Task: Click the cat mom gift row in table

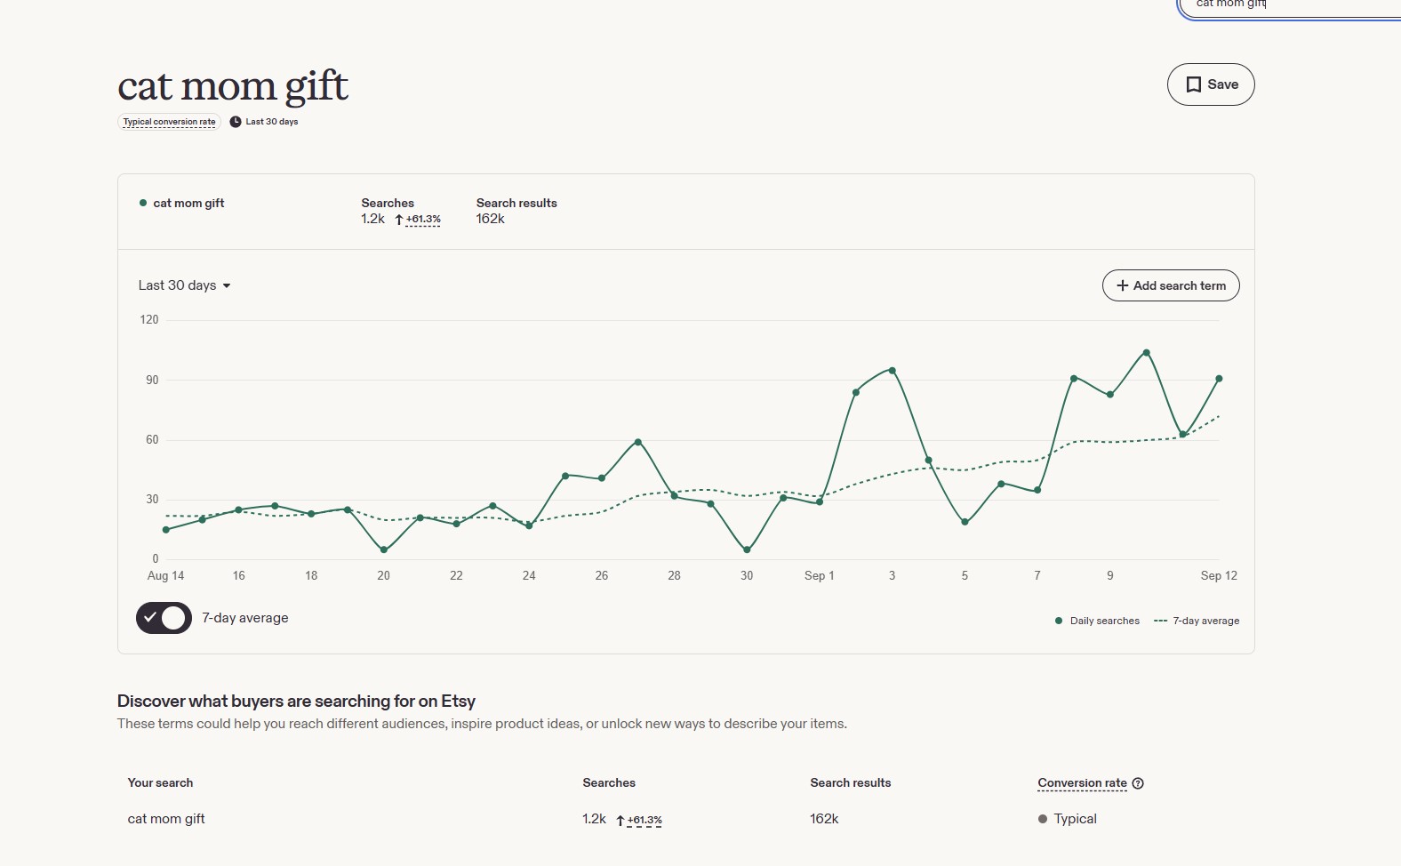Action: pyautogui.click(x=685, y=819)
